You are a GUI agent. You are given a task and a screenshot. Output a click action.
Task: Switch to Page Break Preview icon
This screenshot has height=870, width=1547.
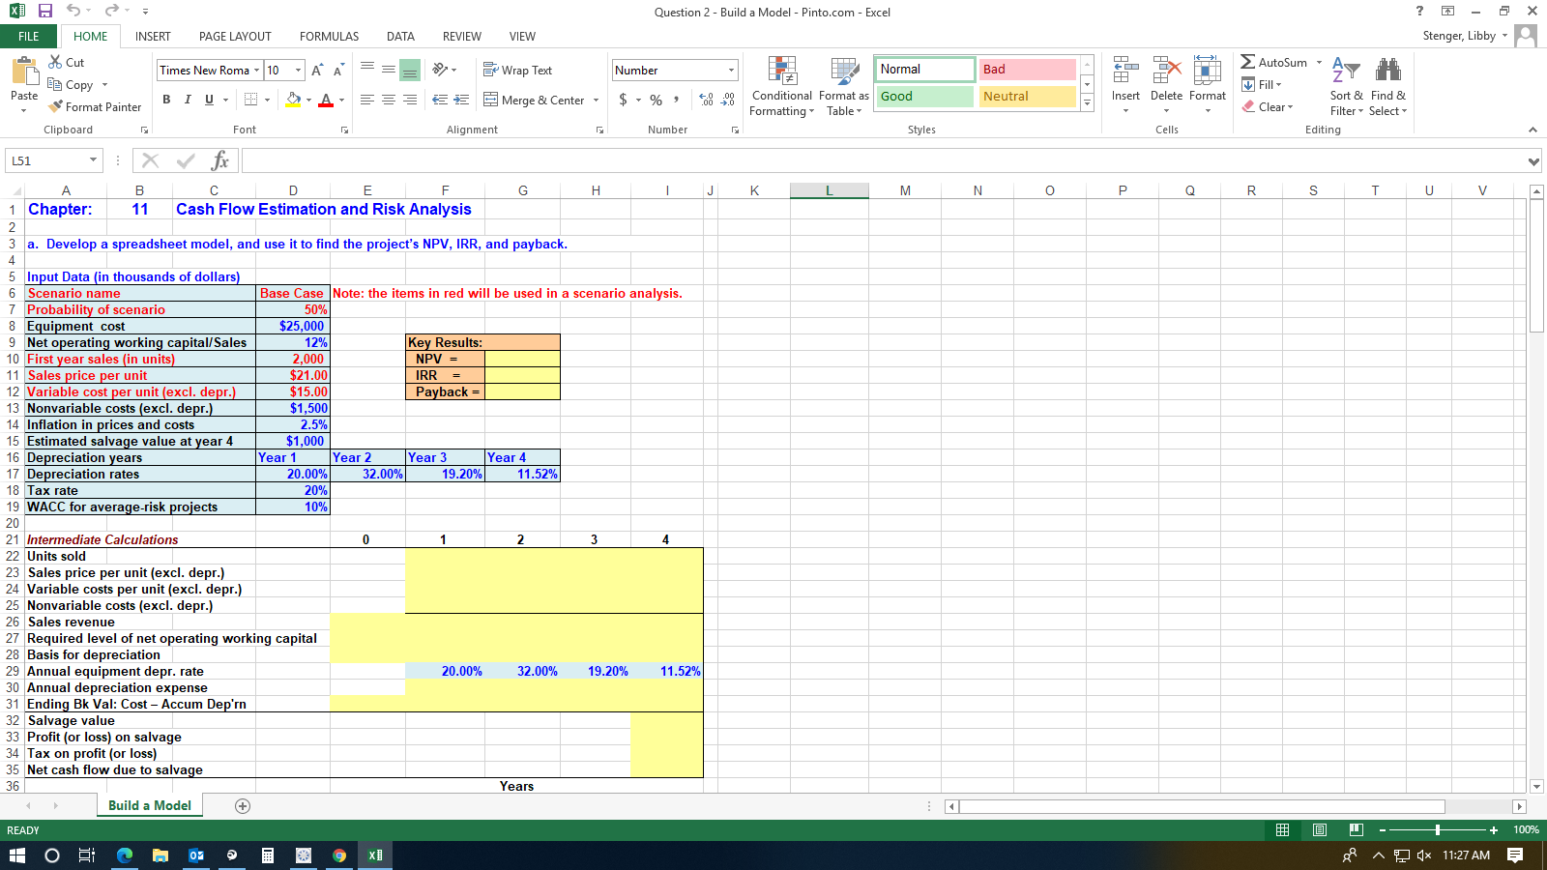tap(1357, 829)
